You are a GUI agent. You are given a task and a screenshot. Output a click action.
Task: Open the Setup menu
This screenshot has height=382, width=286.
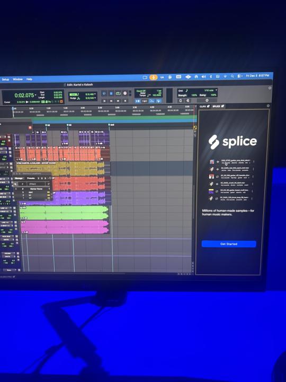click(x=5, y=80)
